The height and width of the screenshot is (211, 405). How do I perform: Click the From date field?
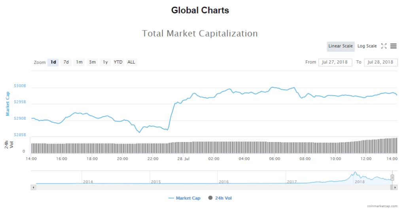click(335, 62)
